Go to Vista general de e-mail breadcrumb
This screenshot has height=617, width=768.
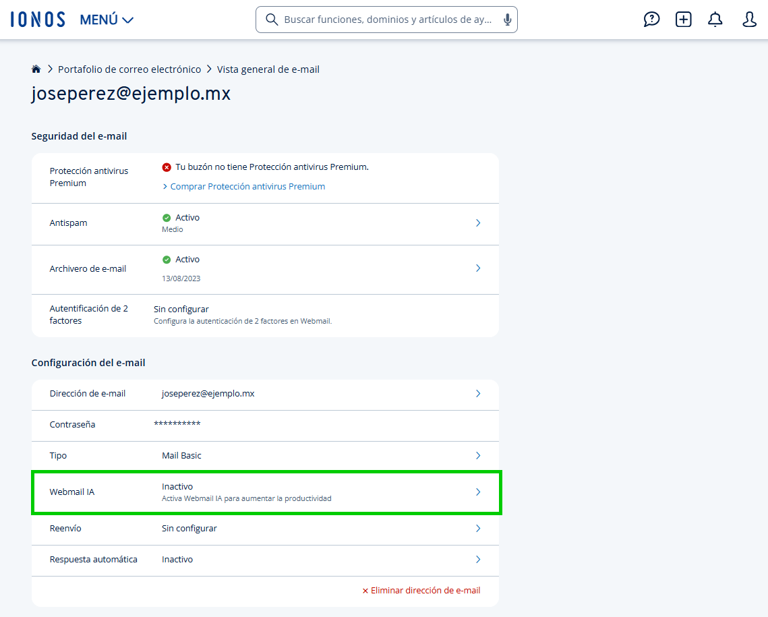point(268,69)
